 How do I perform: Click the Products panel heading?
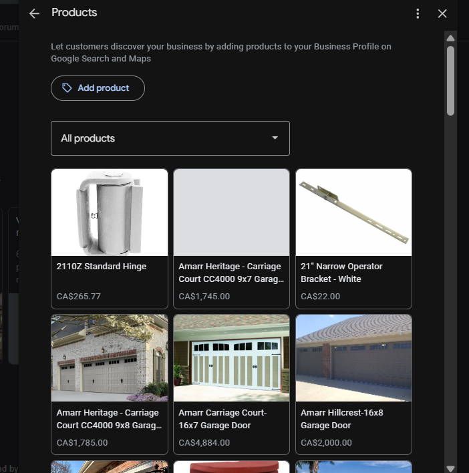(x=74, y=13)
